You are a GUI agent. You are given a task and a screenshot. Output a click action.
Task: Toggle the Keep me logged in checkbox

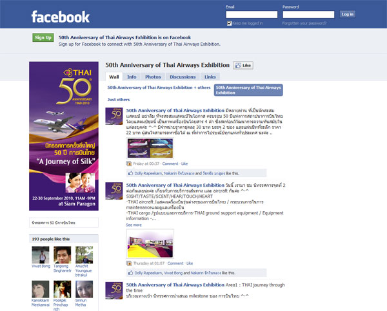point(229,23)
